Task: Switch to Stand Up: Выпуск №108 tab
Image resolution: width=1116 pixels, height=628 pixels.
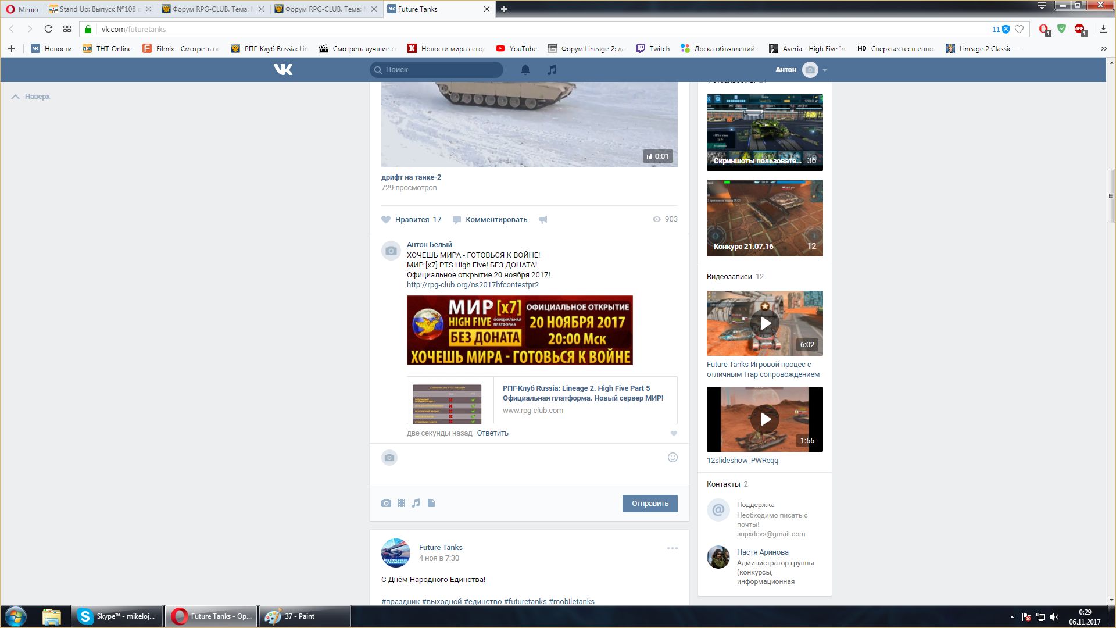Action: [100, 9]
